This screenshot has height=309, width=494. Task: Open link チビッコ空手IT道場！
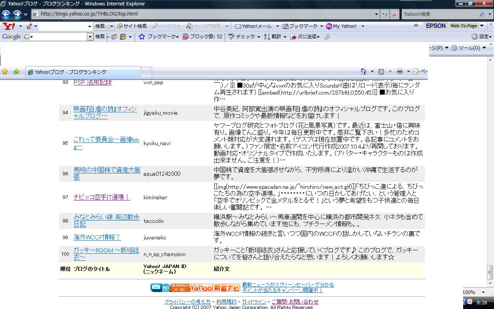(102, 197)
